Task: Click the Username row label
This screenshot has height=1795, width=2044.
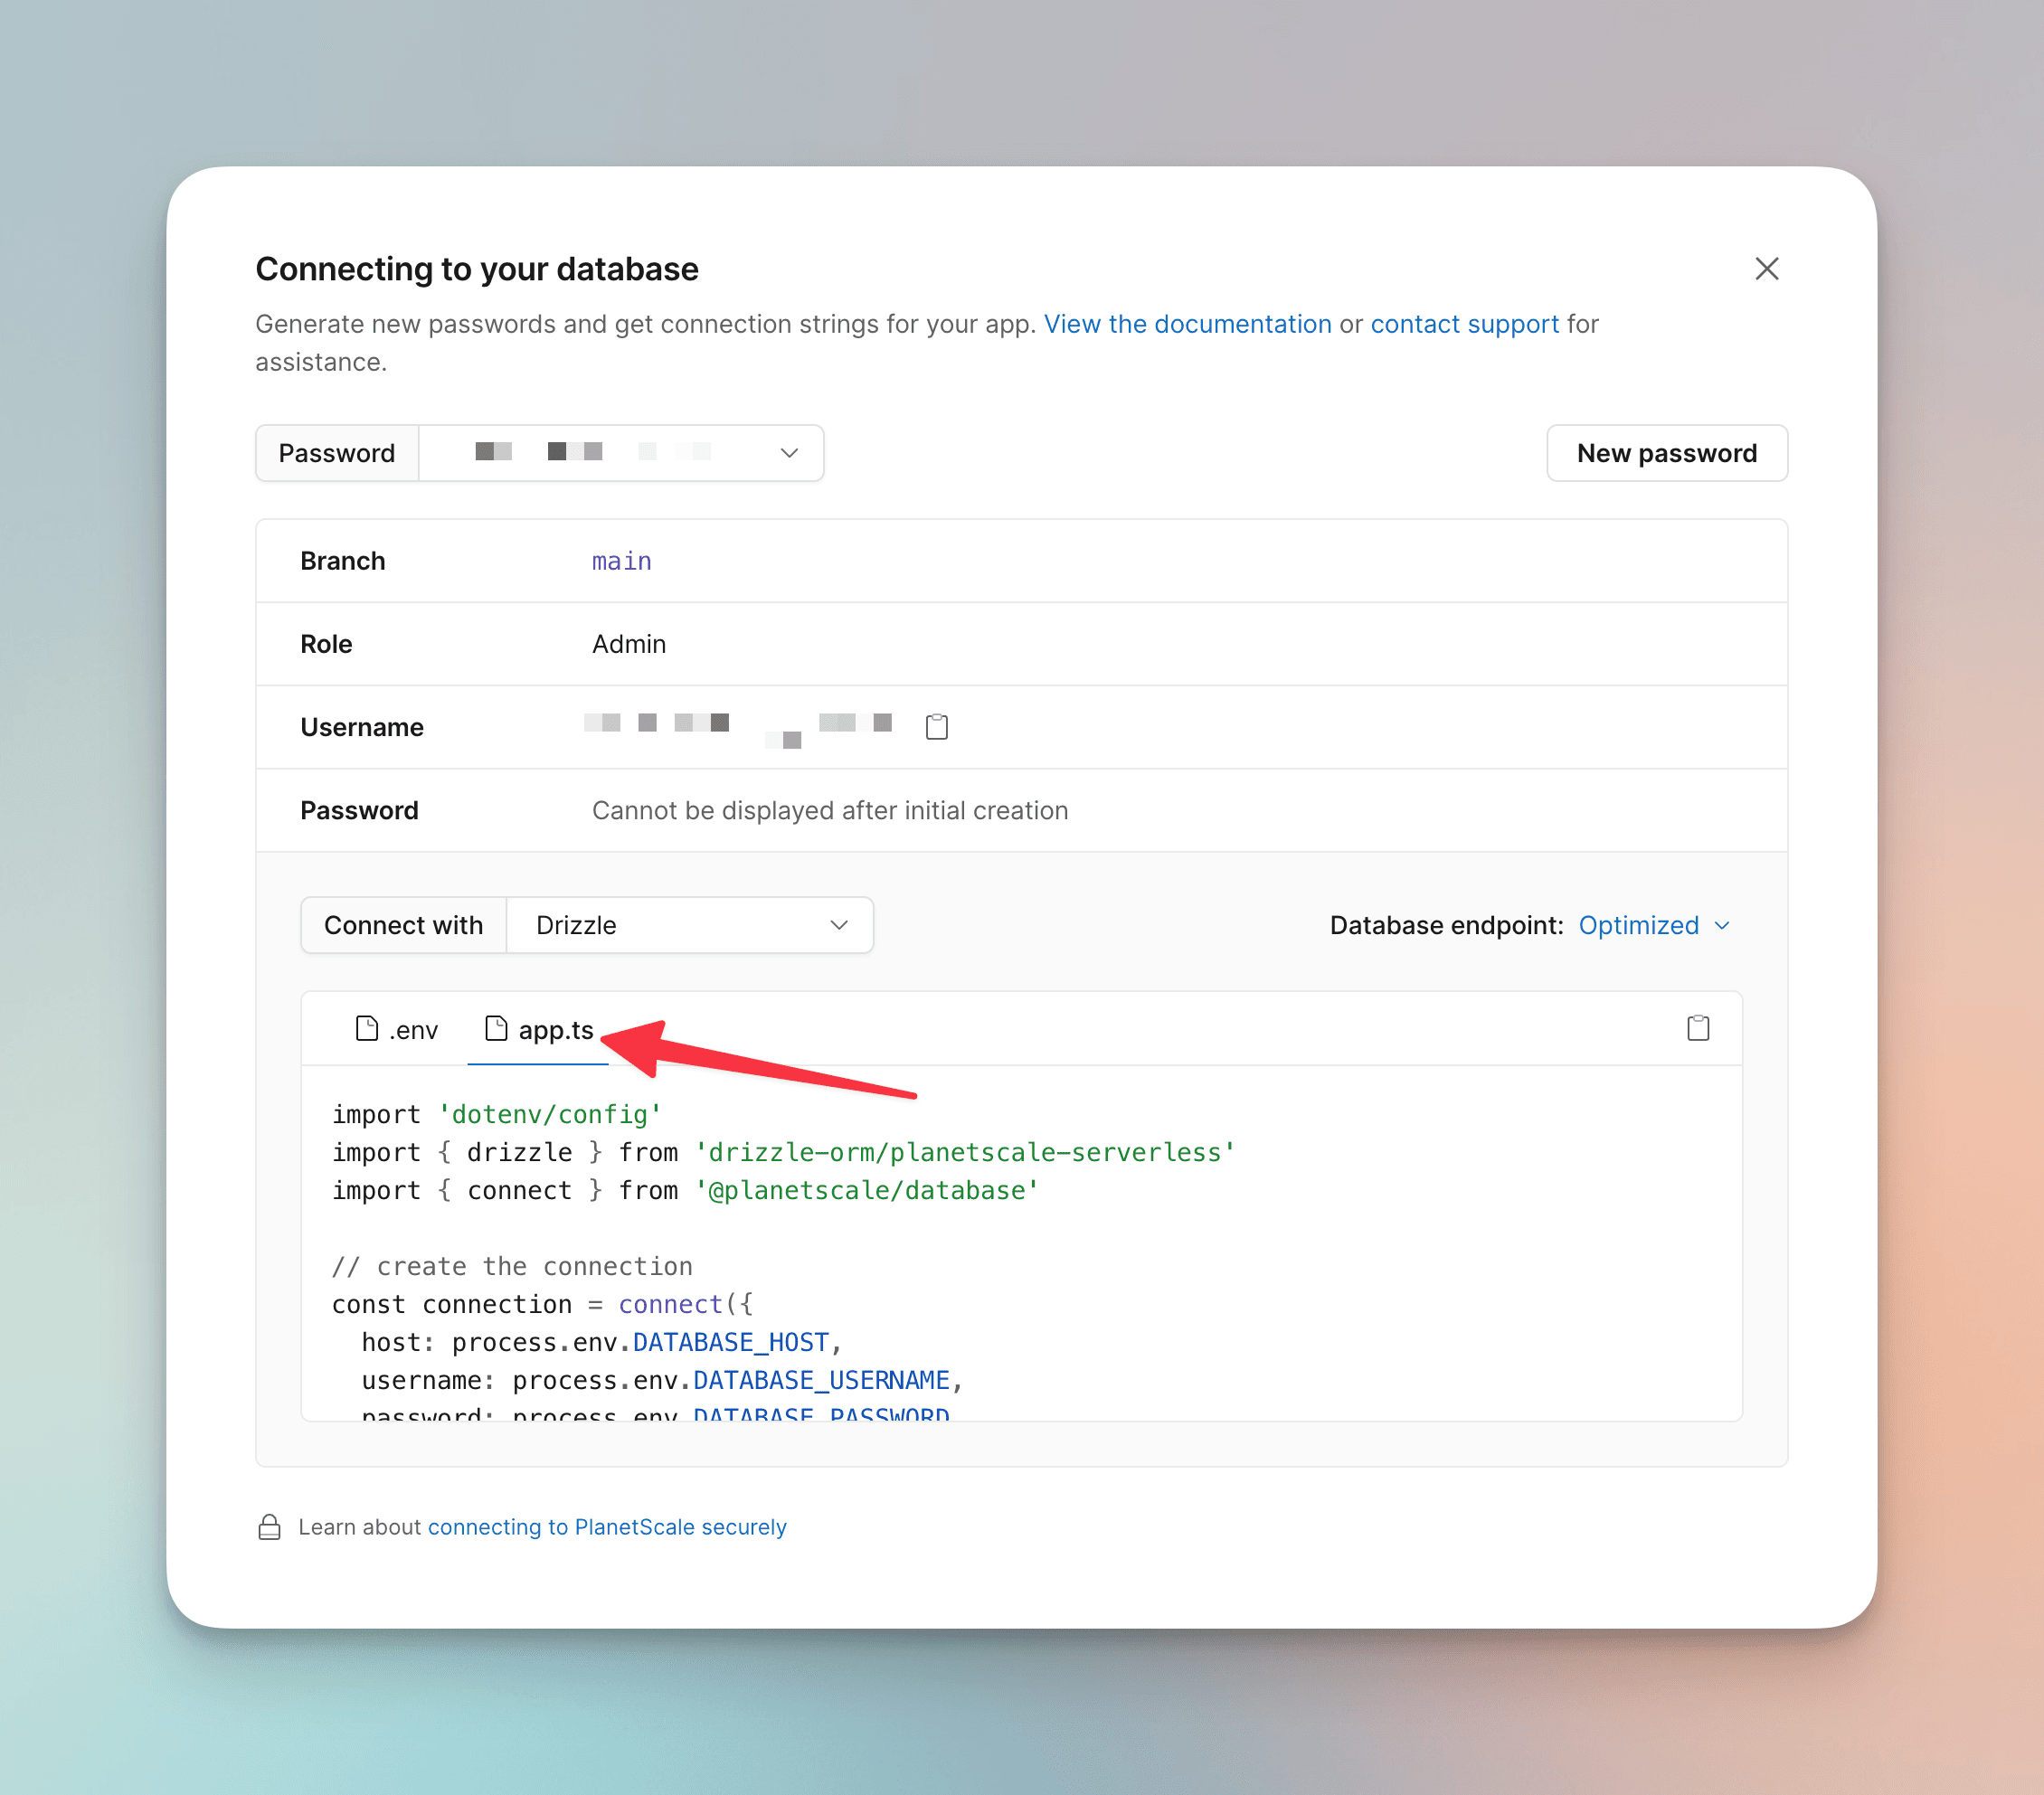Action: coord(362,727)
